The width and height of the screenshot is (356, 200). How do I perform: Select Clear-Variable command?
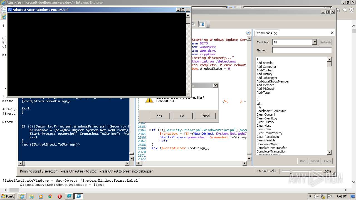click(266, 140)
